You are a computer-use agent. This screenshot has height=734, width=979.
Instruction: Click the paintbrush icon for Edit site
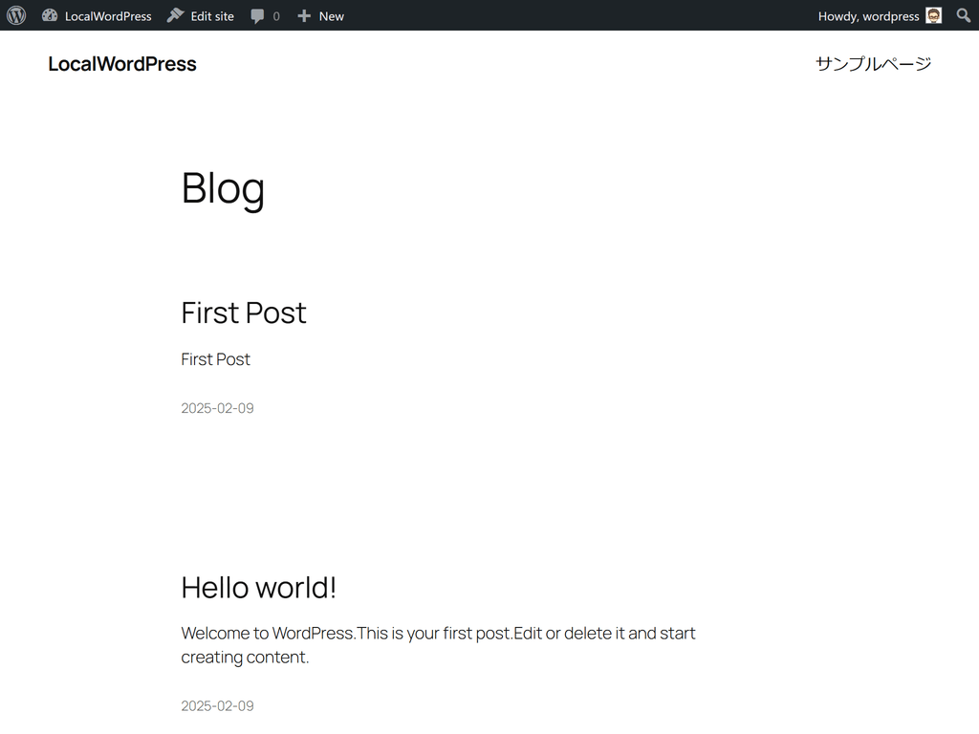click(175, 15)
